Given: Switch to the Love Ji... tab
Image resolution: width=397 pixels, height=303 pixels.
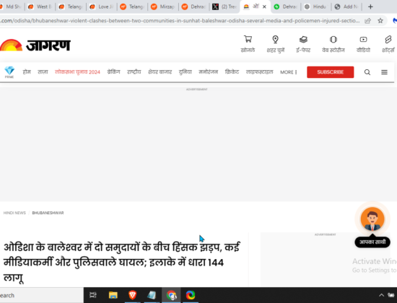Looking at the screenshot, I should [102, 6].
